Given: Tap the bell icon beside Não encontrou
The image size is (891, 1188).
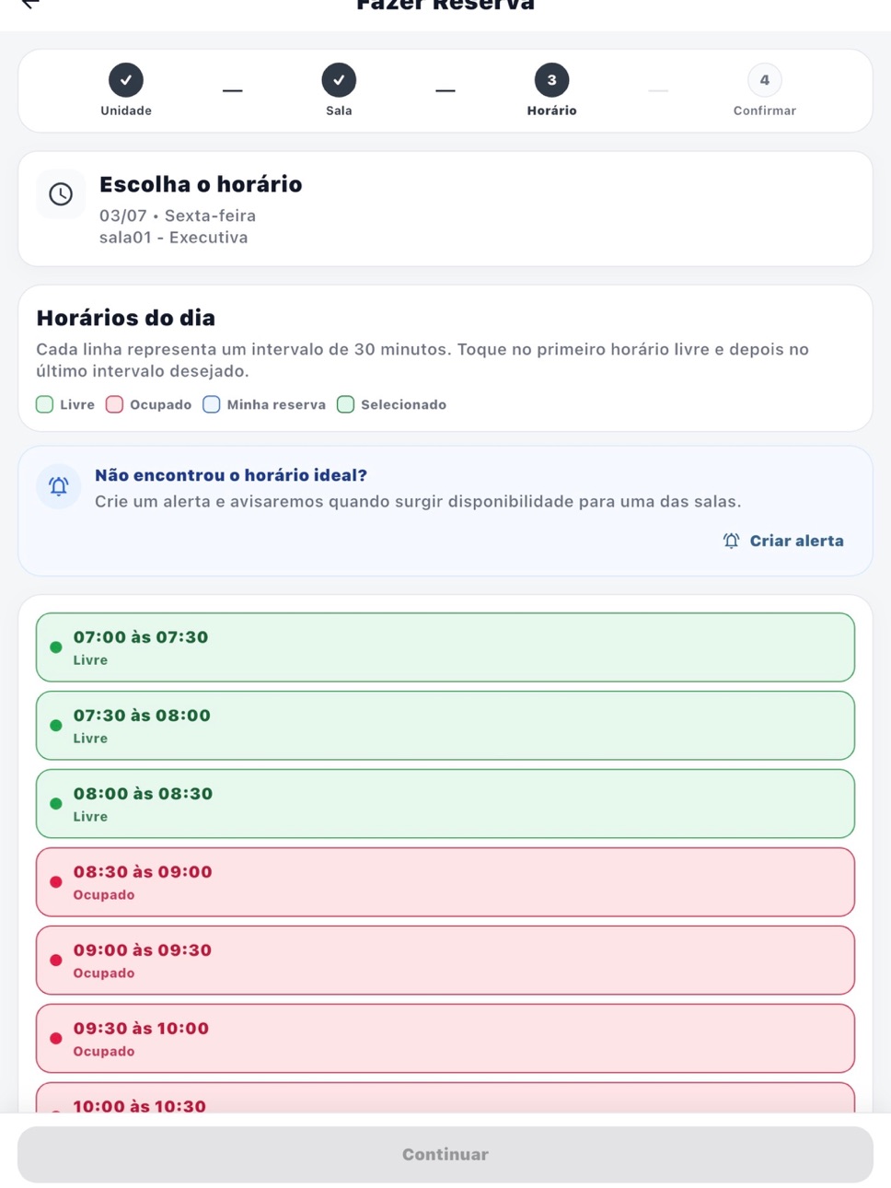Looking at the screenshot, I should tap(59, 486).
